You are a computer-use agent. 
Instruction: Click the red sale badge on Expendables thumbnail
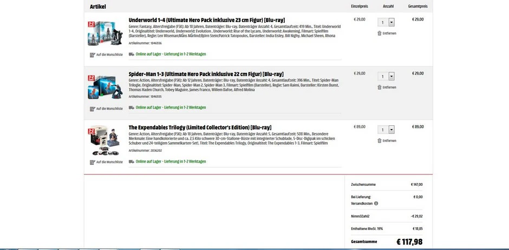pyautogui.click(x=91, y=131)
